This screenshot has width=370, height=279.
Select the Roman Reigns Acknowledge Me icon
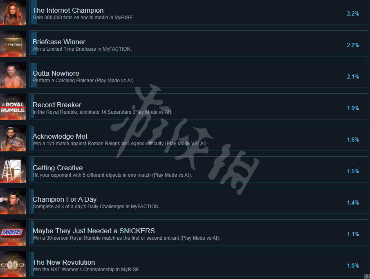pyautogui.click(x=13, y=138)
